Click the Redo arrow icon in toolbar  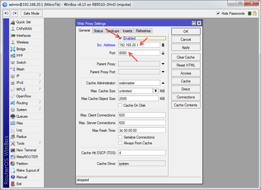tap(14, 13)
